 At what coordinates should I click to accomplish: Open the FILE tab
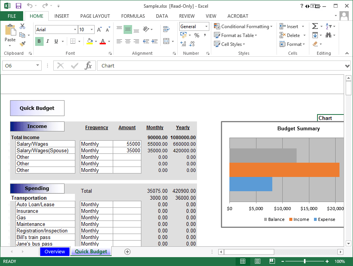[x=12, y=16]
